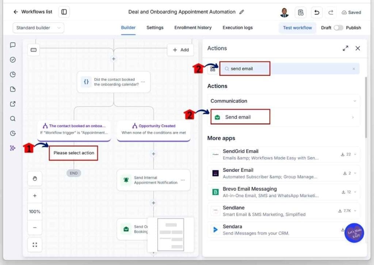
Task: Click the 100% zoom level
Action: point(35,212)
